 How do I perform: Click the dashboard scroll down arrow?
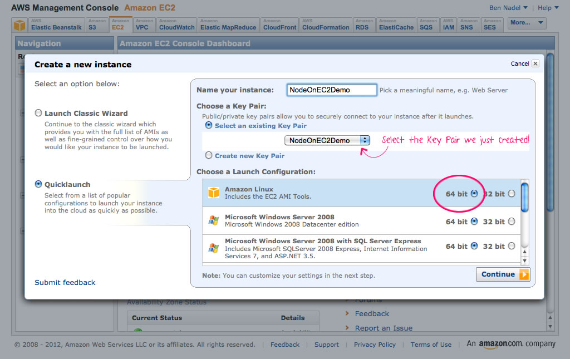tap(550, 326)
